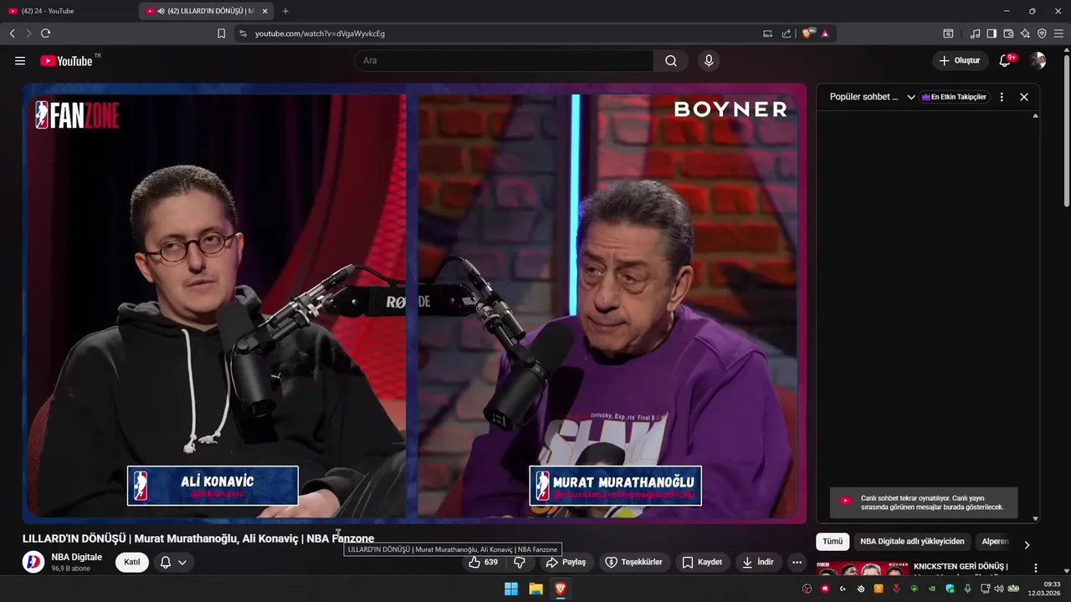This screenshot has width=1071, height=602.
Task: Toggle the browser sidebar panel
Action: 992,33
